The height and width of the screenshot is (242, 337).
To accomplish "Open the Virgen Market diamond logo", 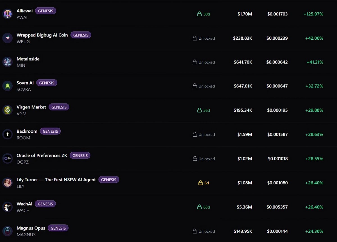I will point(8,110).
